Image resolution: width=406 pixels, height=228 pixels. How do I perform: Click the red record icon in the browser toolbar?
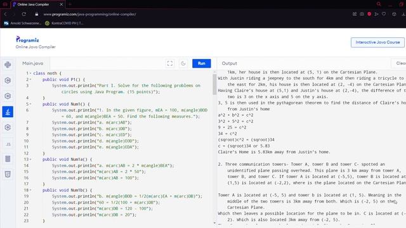pos(369,14)
